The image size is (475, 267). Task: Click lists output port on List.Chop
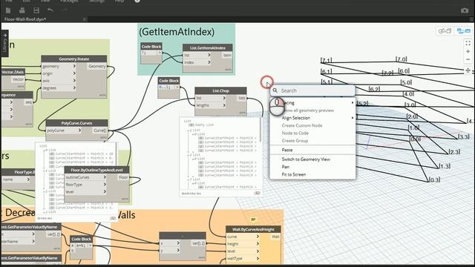[242, 98]
